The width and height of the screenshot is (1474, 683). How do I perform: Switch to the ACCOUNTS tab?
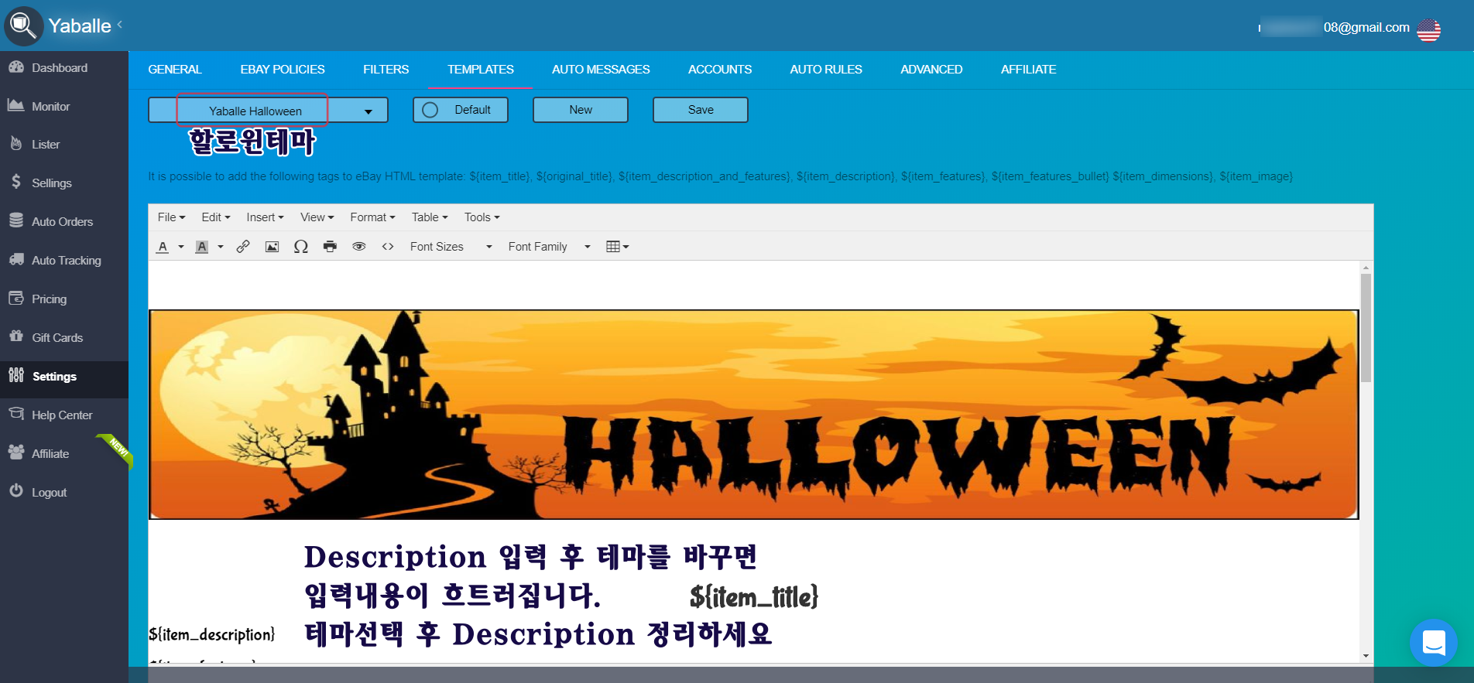720,70
